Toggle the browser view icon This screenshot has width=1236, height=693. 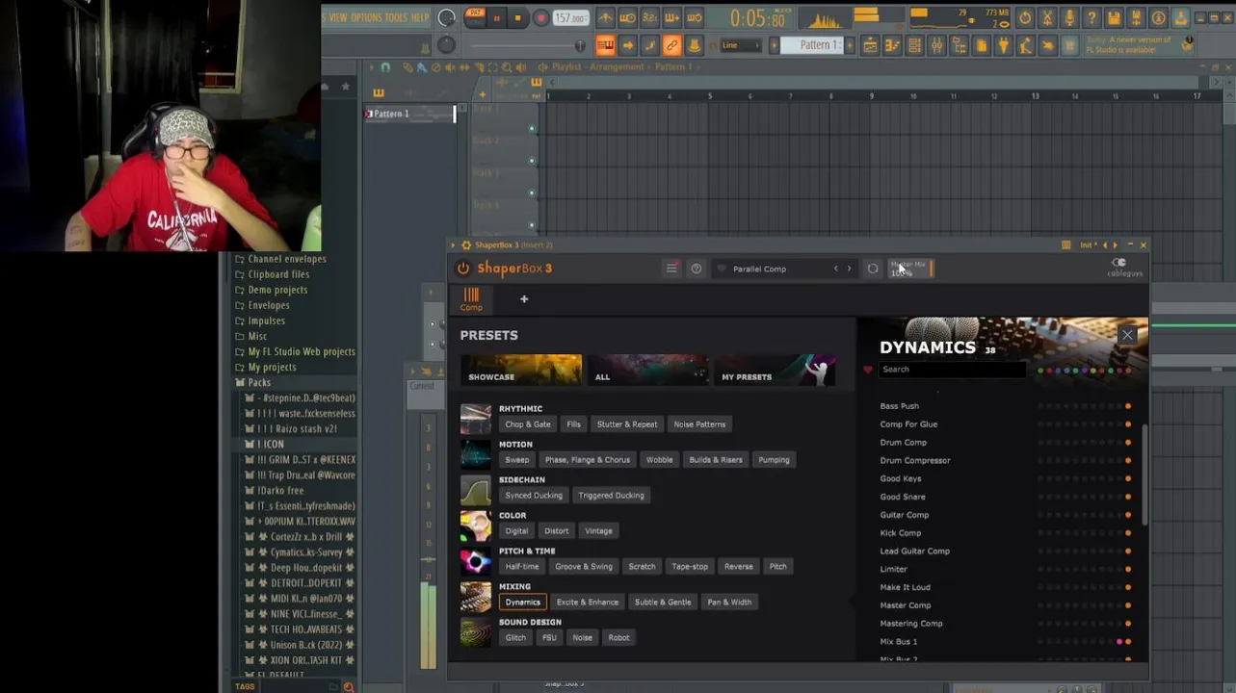pyautogui.click(x=959, y=45)
